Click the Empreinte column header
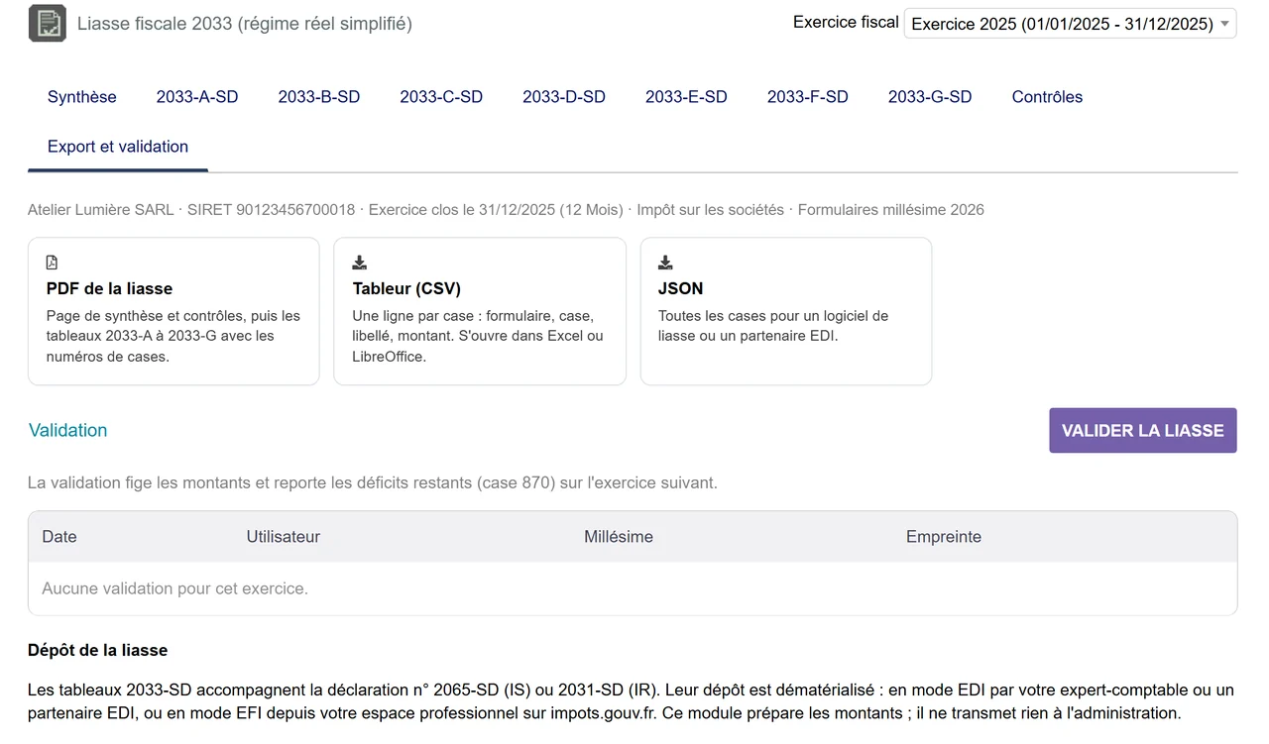The width and height of the screenshot is (1269, 744). click(944, 537)
